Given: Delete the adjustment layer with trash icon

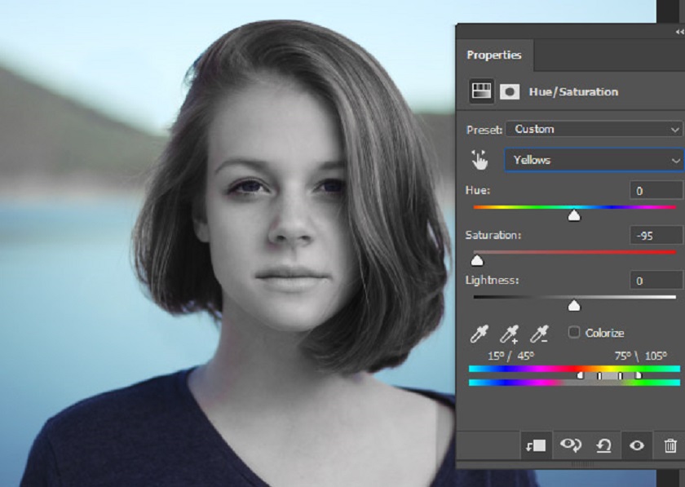Looking at the screenshot, I should (670, 445).
